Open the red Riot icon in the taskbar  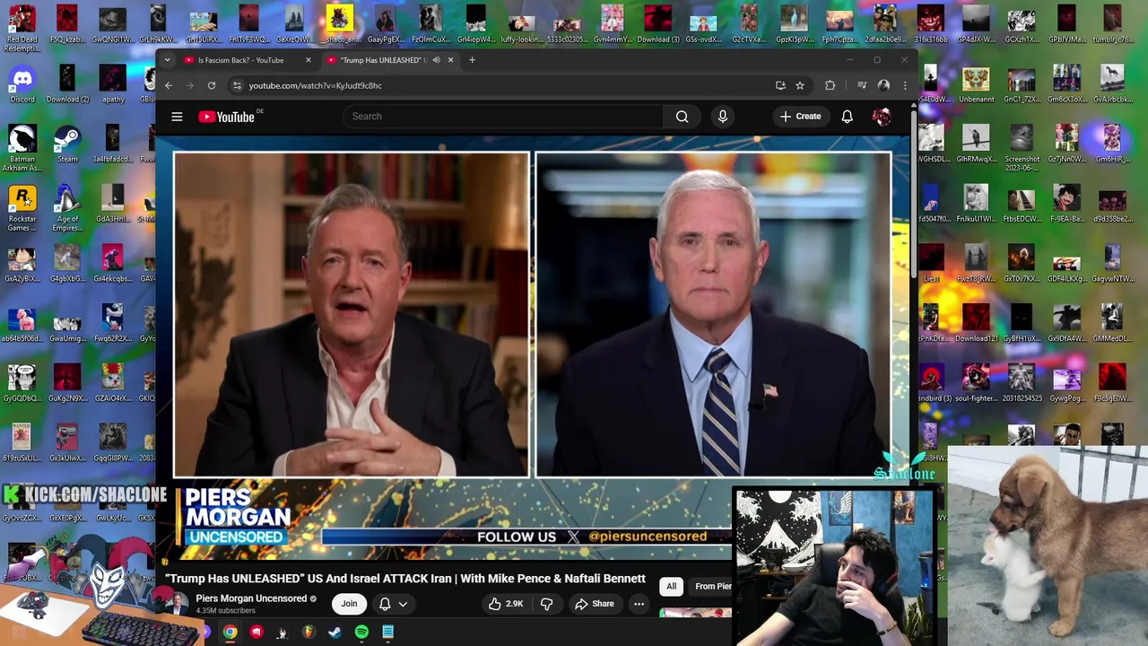[x=257, y=633]
